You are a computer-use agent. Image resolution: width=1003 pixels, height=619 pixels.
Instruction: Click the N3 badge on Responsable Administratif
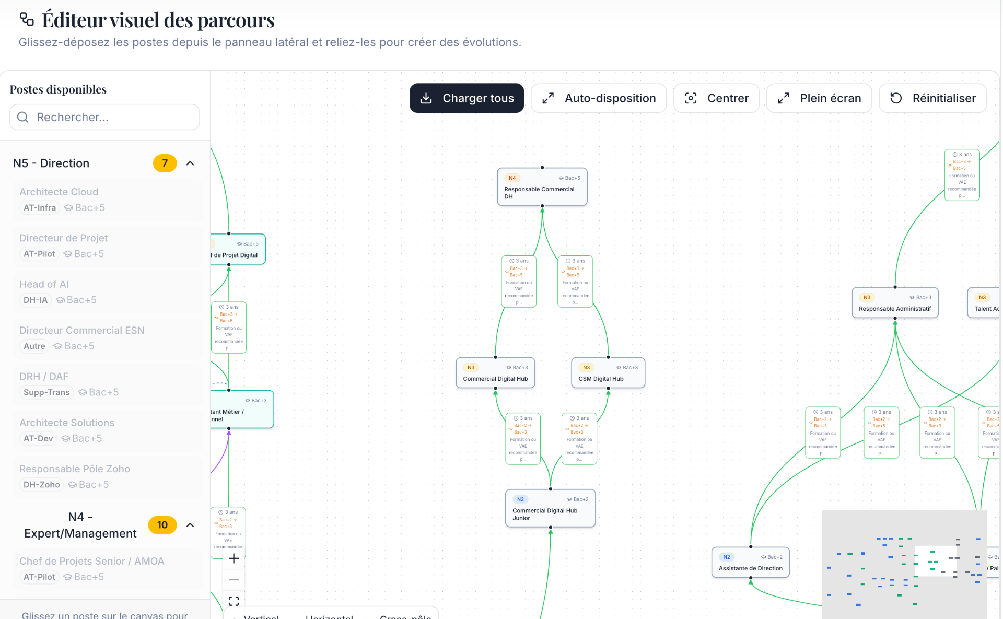pos(867,298)
